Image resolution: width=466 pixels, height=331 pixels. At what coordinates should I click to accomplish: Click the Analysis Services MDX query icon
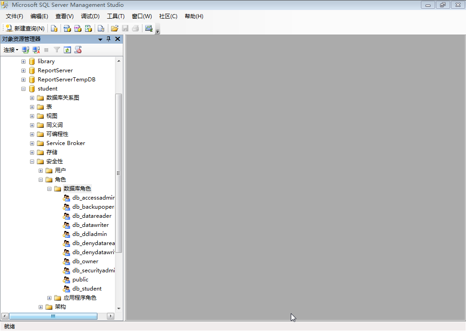coord(67,28)
